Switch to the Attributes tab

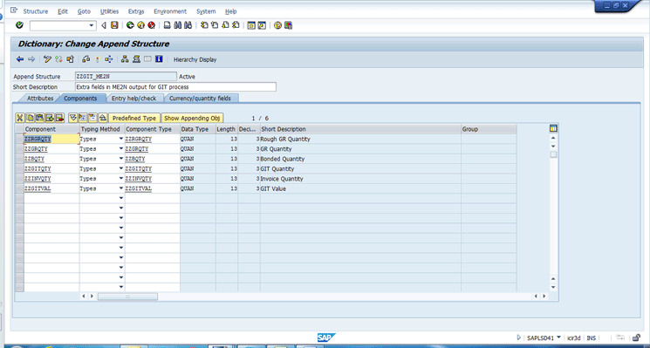click(x=40, y=99)
